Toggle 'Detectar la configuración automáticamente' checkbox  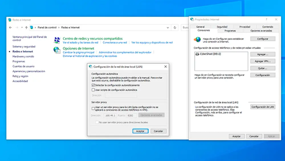tap(93, 85)
